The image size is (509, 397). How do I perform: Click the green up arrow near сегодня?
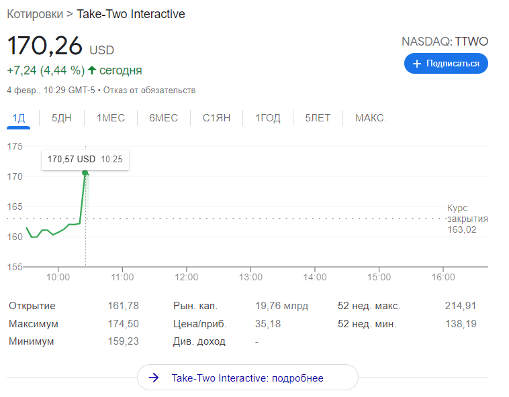point(92,70)
